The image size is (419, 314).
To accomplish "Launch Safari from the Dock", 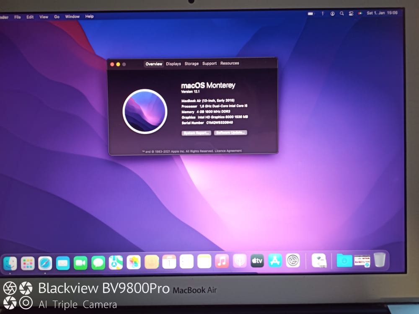I will [45, 263].
